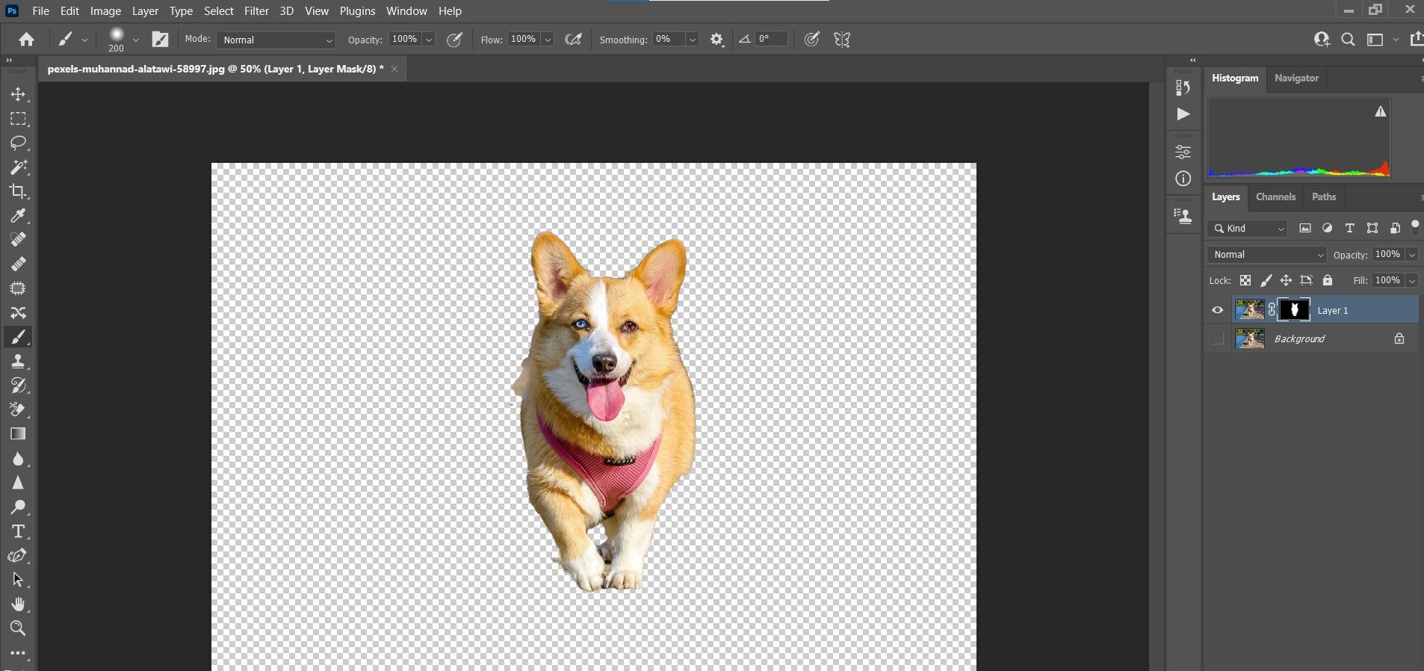Open the layer blend mode dropdown

(x=1266, y=255)
